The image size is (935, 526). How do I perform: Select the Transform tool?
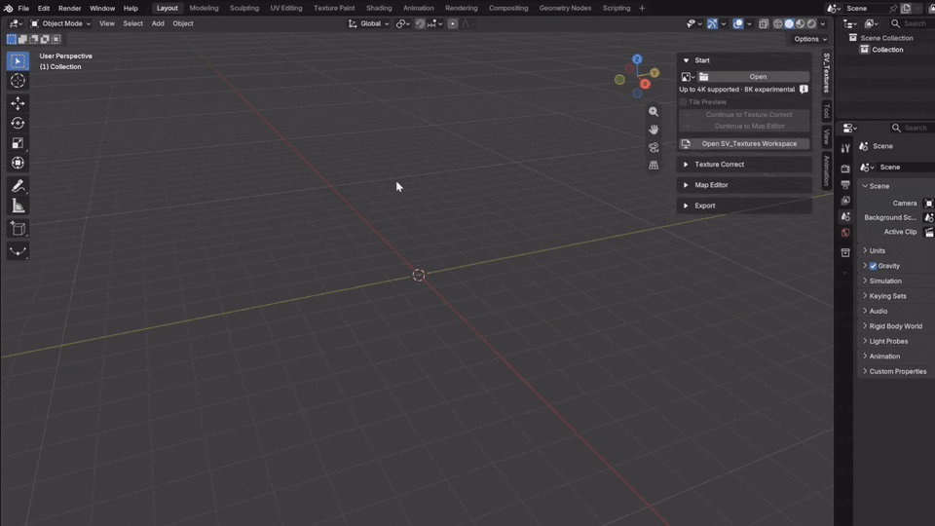(x=18, y=163)
